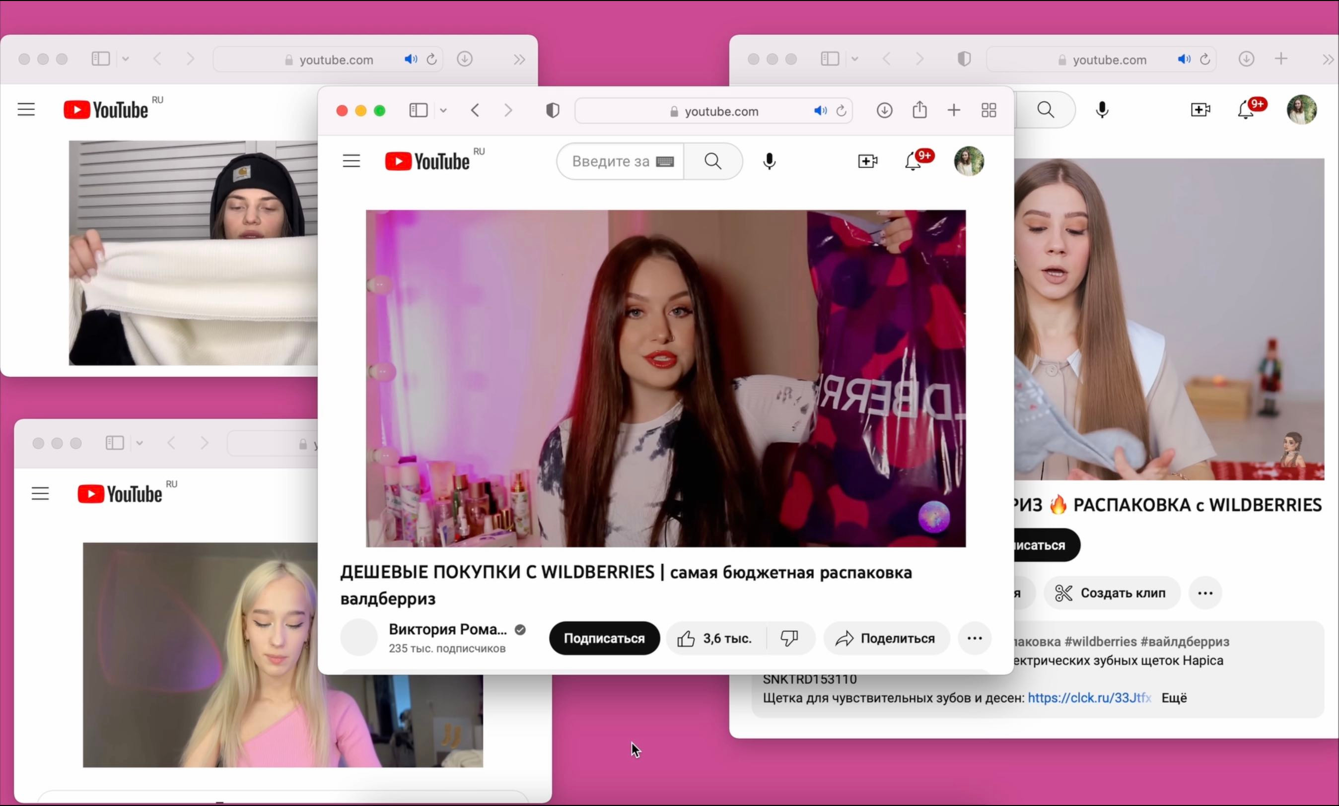
Task: Open link https://clck.ru/33Jtfx
Action: 1089,697
